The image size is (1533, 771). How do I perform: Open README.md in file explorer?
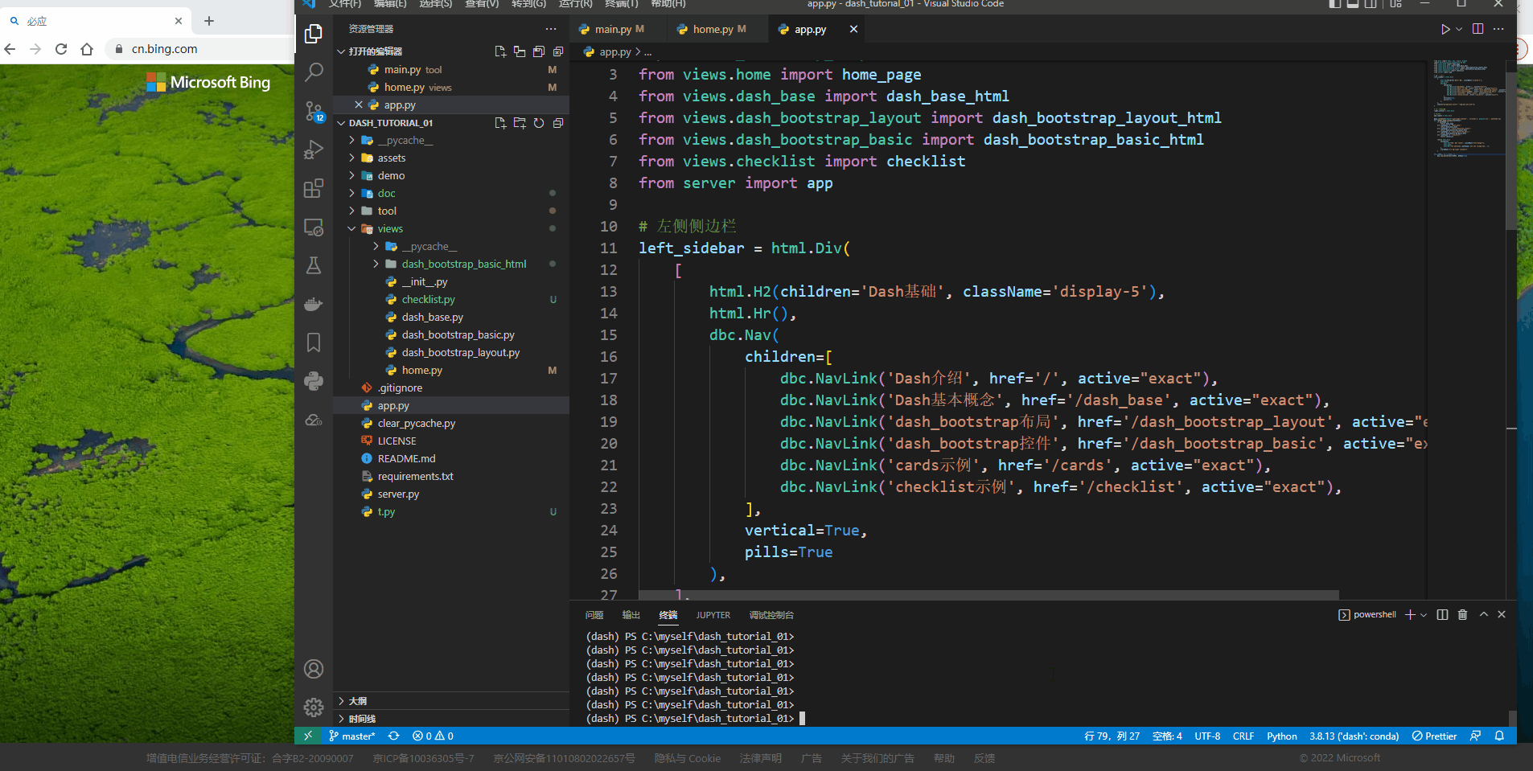(x=406, y=459)
